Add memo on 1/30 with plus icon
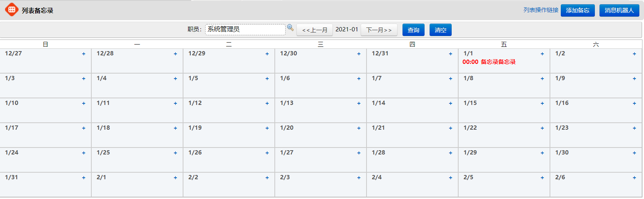Image resolution: width=644 pixels, height=199 pixels. (634, 153)
